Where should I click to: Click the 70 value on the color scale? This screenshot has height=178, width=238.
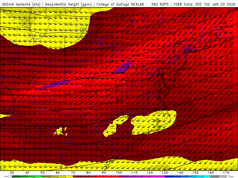point(73,173)
